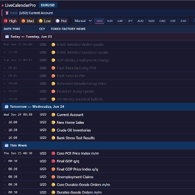Click the EURUSD symbol badge

point(48,5)
